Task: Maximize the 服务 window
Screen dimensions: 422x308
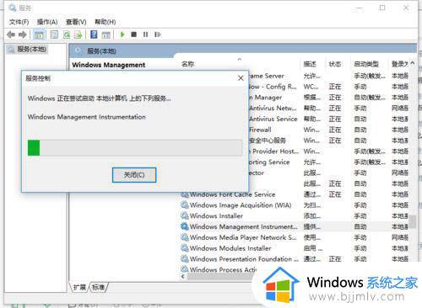Action: [382, 8]
